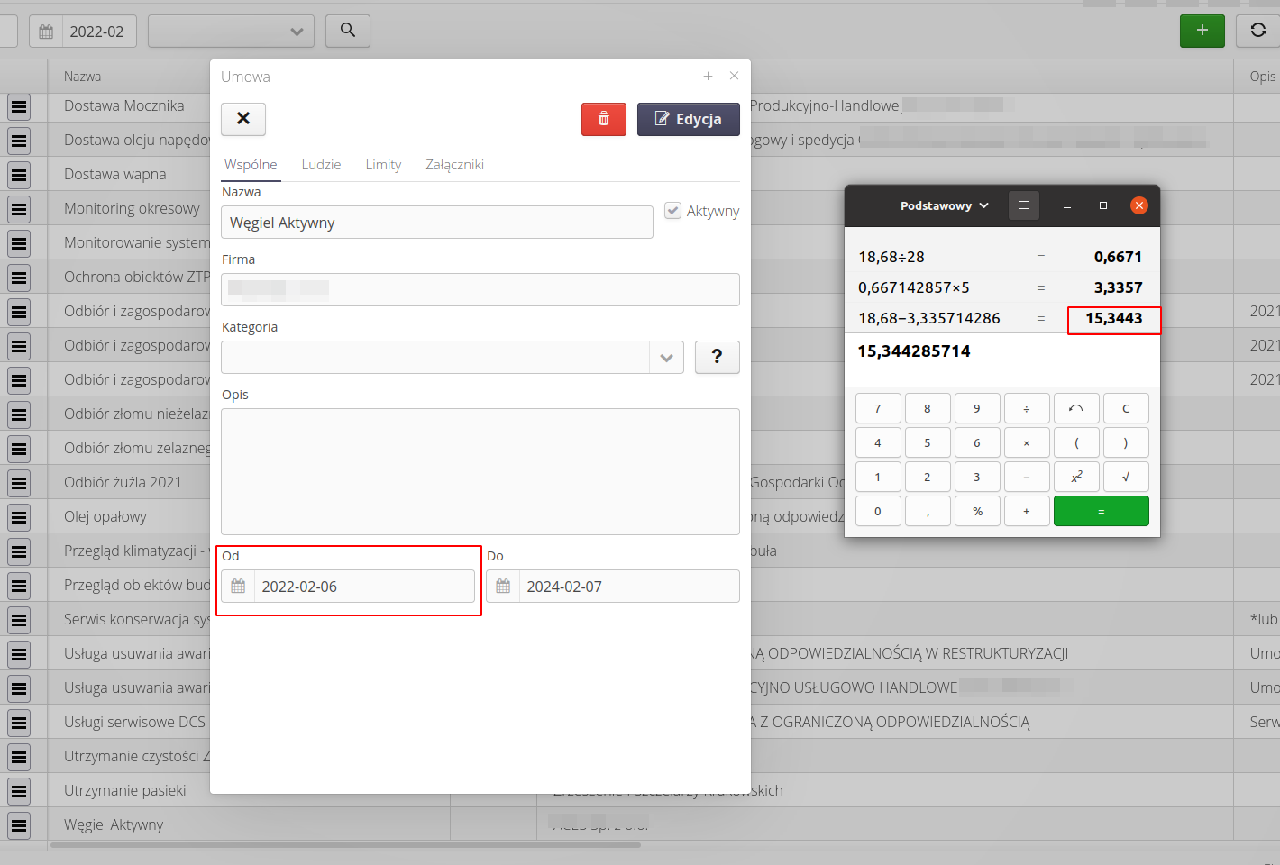The height and width of the screenshot is (865, 1280).
Task: Click row menu icon beside Dostawa Mocznika
Action: coord(19,107)
